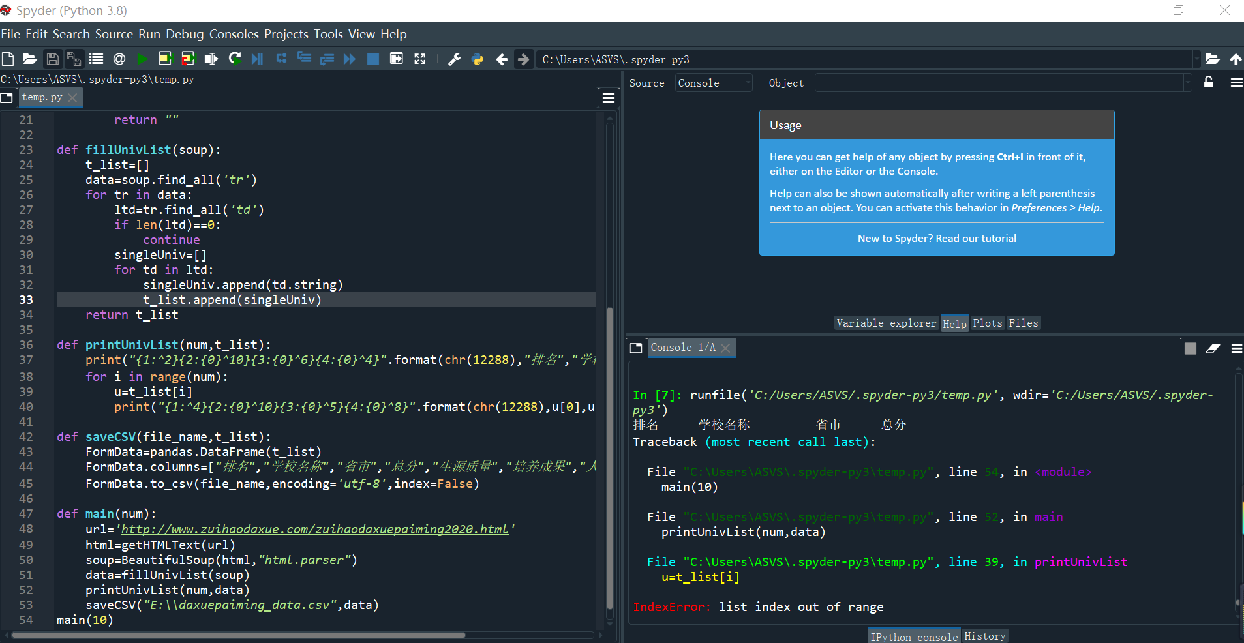Open the Debug menu

(x=185, y=34)
